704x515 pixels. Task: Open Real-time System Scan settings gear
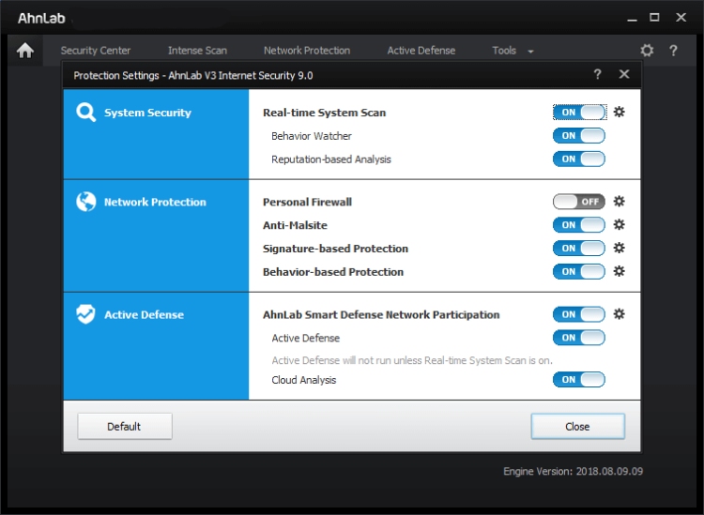click(x=620, y=112)
